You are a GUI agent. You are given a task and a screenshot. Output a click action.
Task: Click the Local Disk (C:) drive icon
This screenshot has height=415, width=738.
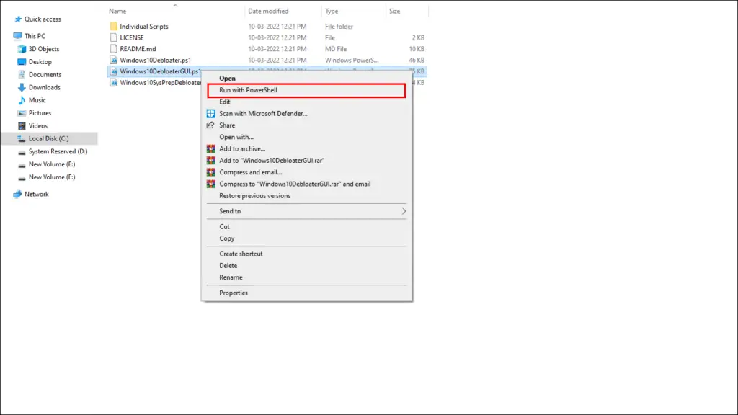(x=21, y=139)
